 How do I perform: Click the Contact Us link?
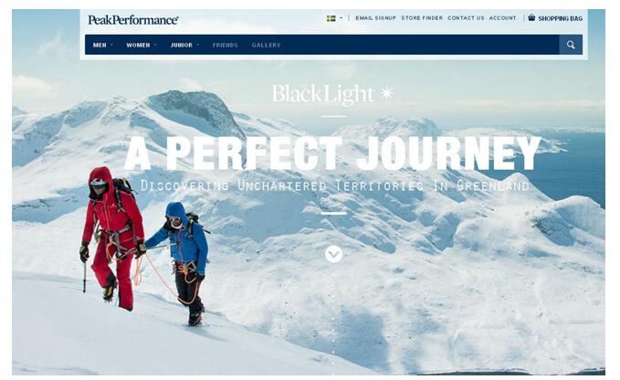click(x=466, y=18)
